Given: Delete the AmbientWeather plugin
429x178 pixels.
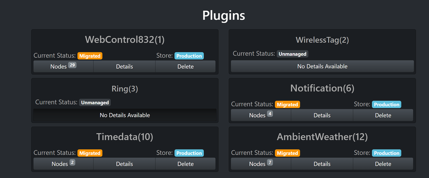Looking at the screenshot, I should tap(383, 164).
